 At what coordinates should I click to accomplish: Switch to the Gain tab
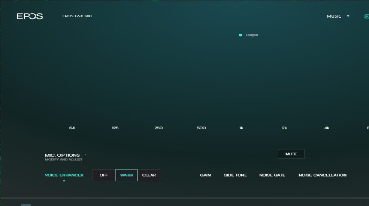(x=205, y=175)
